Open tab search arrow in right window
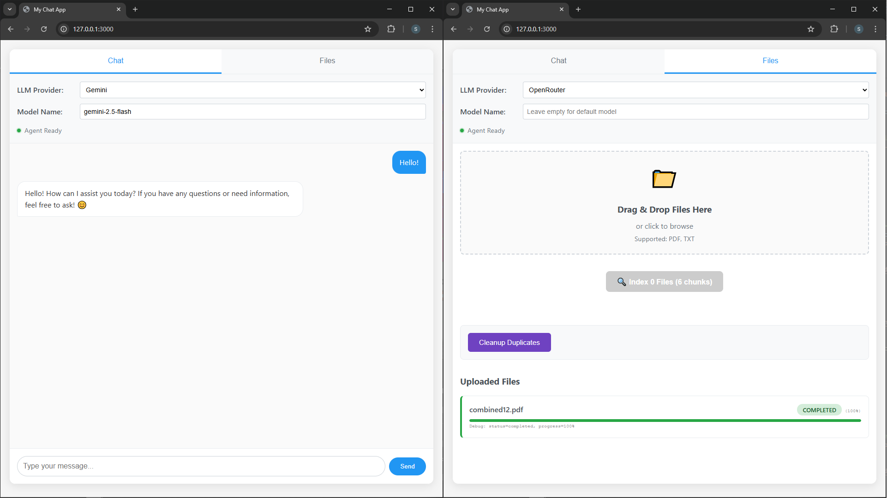 pos(453,9)
